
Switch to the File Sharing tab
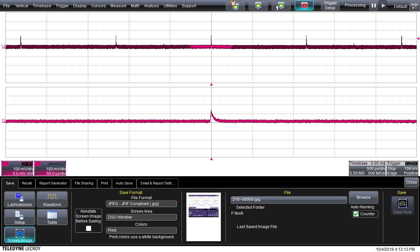[84, 183]
